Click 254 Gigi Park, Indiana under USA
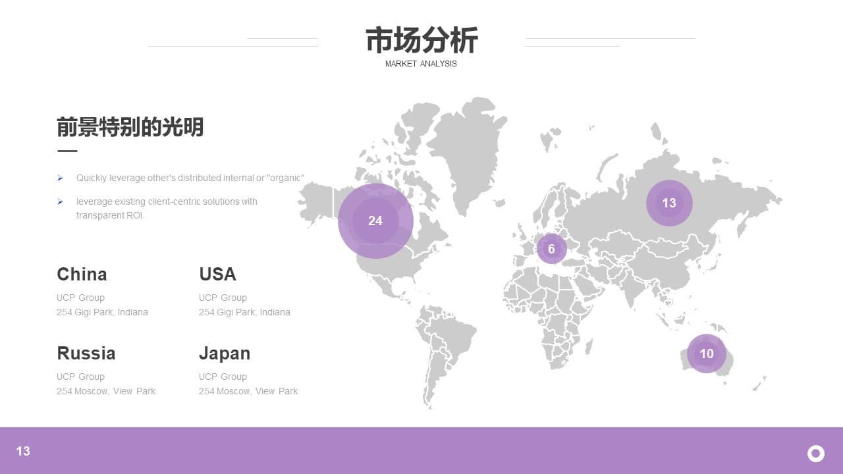The width and height of the screenshot is (843, 474). (244, 312)
